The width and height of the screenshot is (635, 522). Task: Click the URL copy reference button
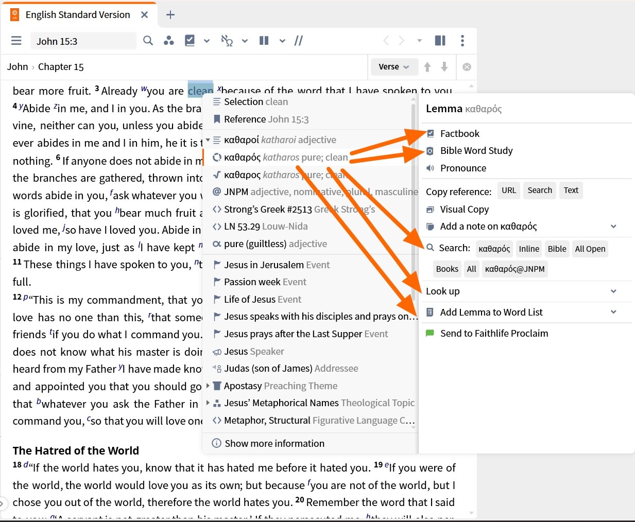(509, 190)
